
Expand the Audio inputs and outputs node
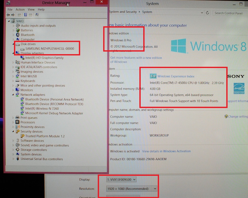click(x=13, y=26)
